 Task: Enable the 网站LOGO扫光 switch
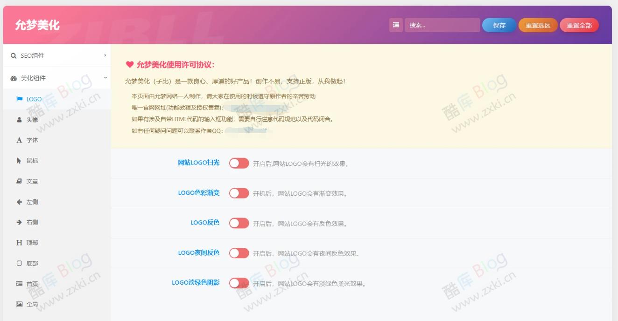pyautogui.click(x=239, y=163)
